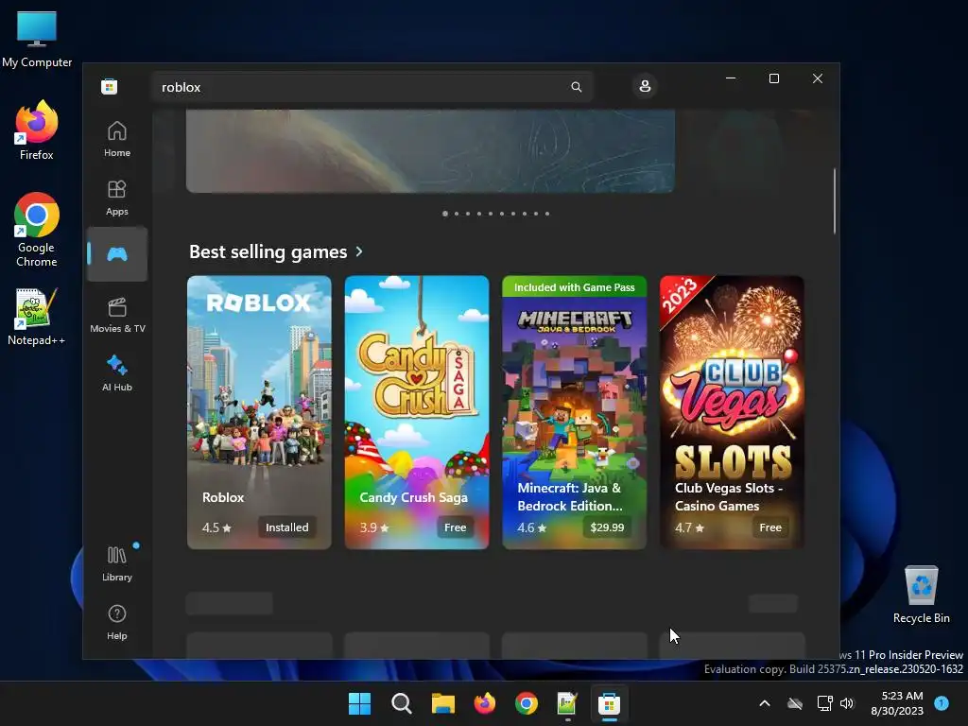Viewport: 968px width, 726px height.
Task: Open the Microsoft Store logo icon
Action: point(110,86)
